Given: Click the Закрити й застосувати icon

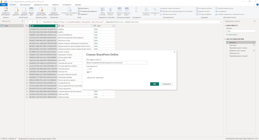Looking at the screenshot, I should click(x=6, y=10).
